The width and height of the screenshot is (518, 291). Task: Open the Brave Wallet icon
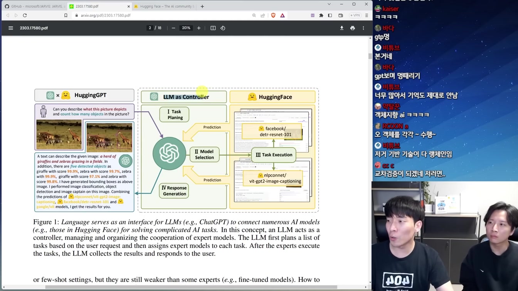tap(341, 15)
